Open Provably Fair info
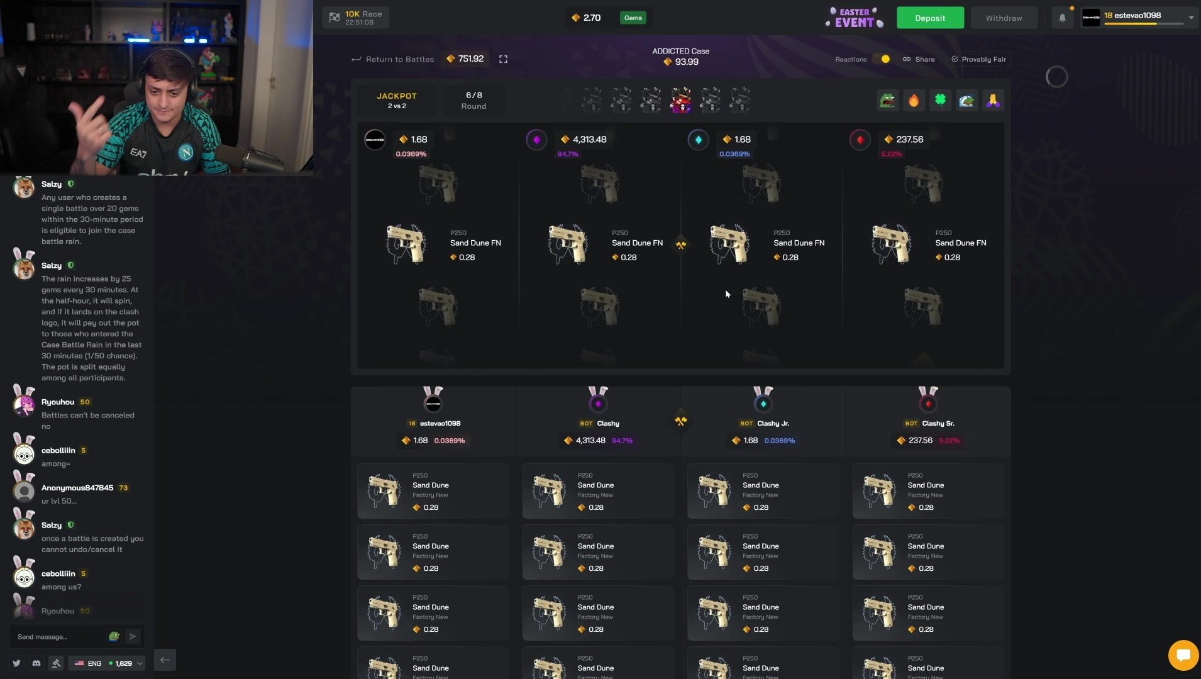This screenshot has height=679, width=1201. pyautogui.click(x=978, y=59)
